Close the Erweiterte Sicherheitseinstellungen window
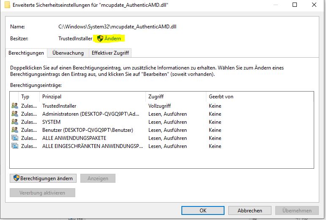Screen dimensions: 326x220 [x=314, y=5]
